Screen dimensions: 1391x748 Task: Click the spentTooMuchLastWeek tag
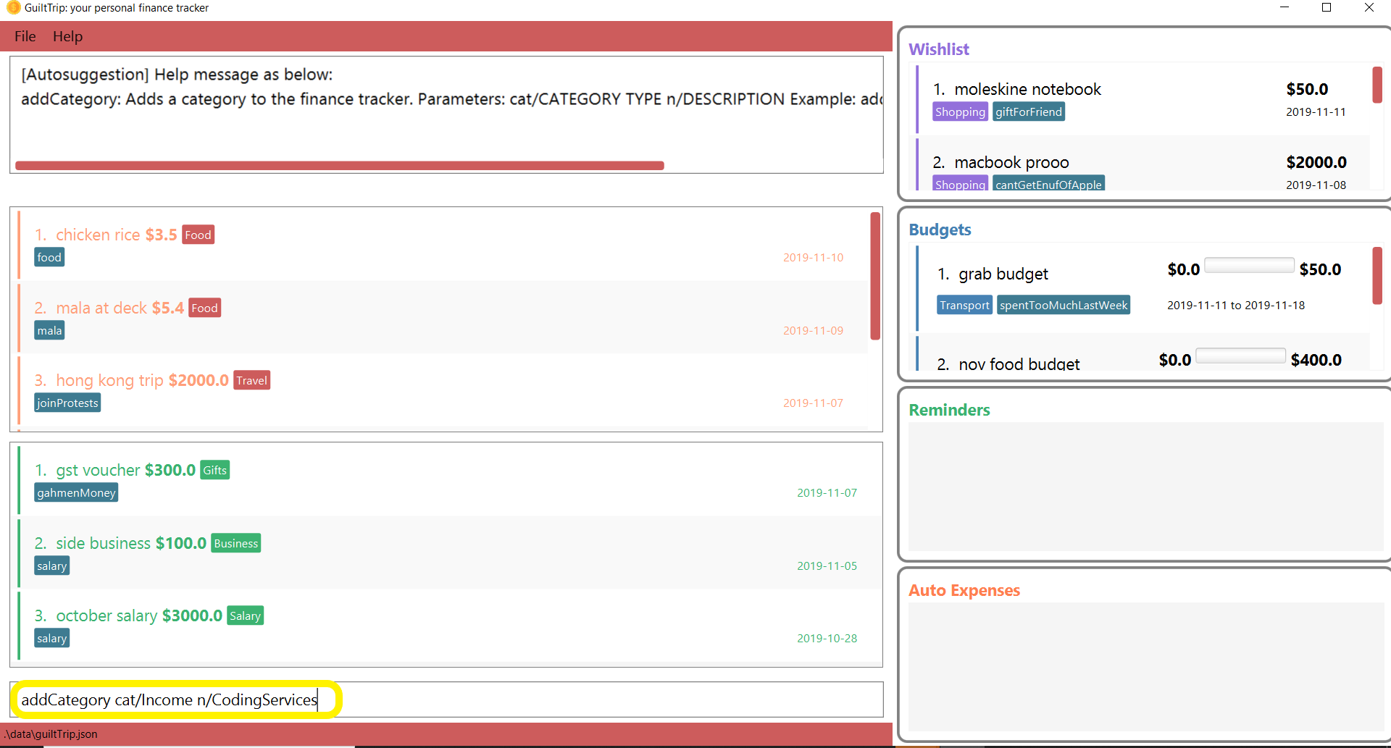pos(1063,305)
